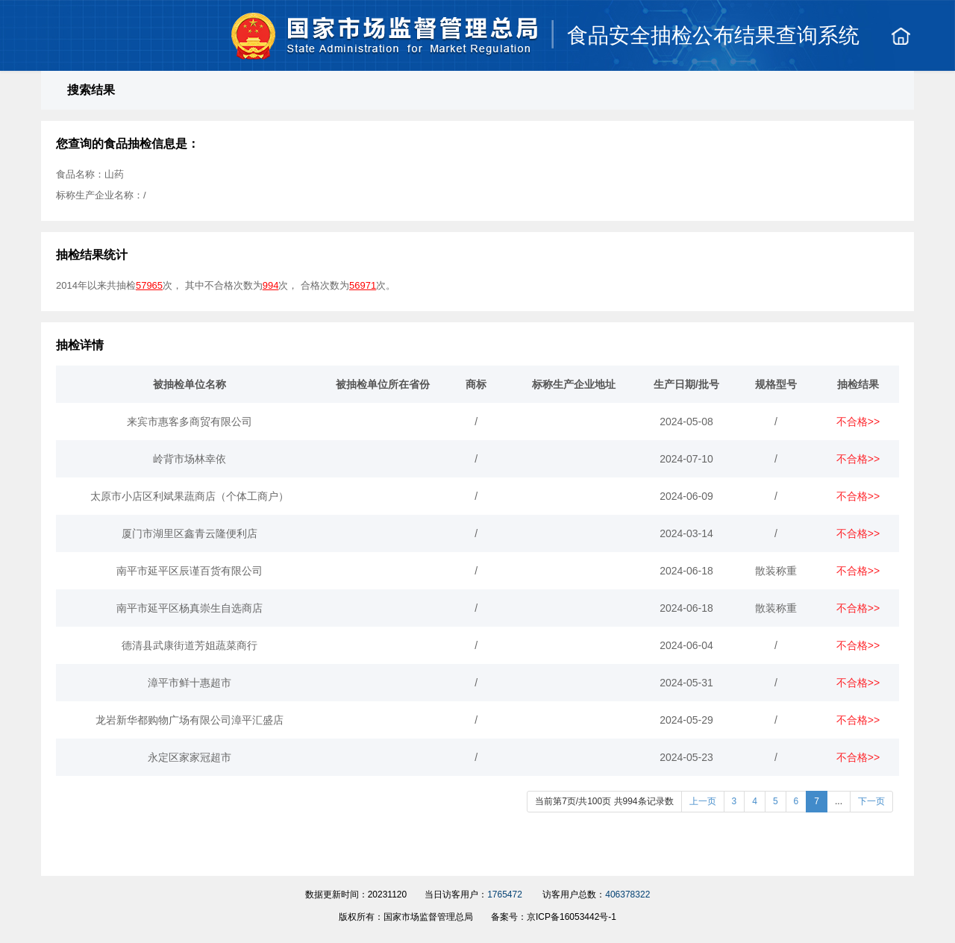Click daily visitor count 1765472
This screenshot has width=955, height=943.
[504, 895]
